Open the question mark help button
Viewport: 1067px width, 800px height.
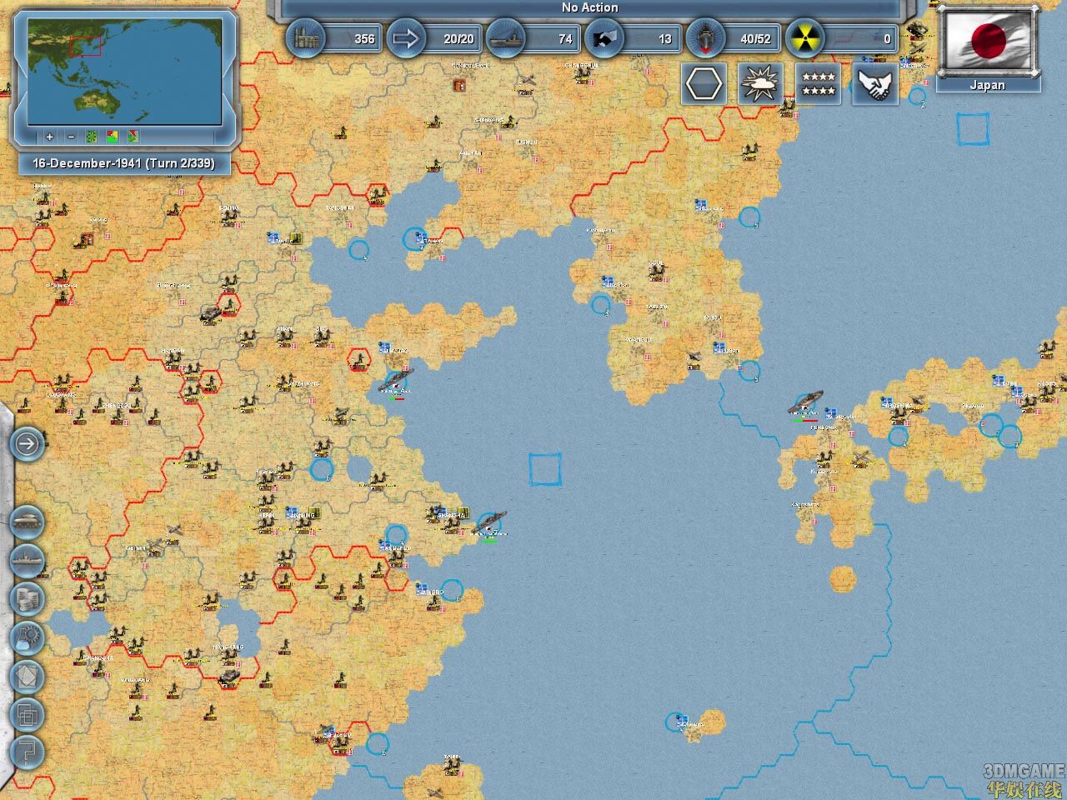(27, 752)
